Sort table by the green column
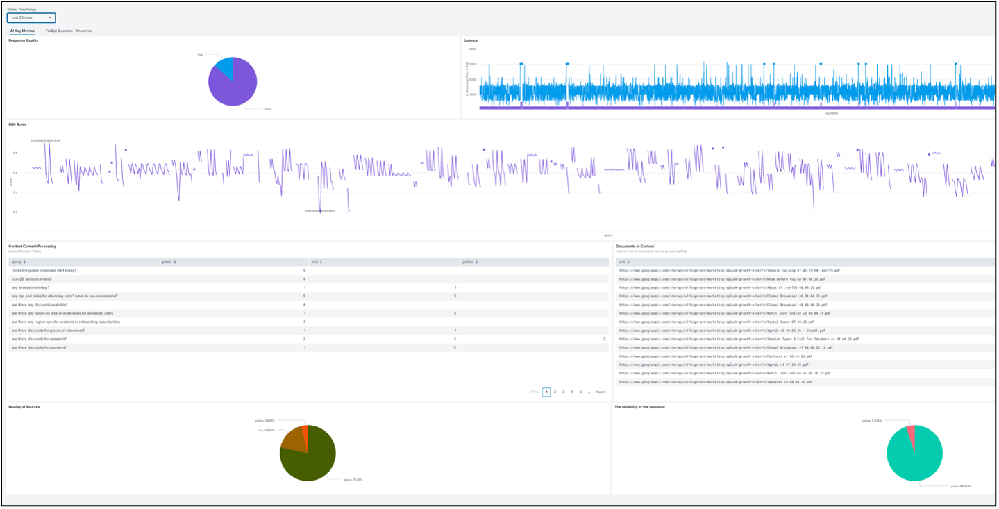The width and height of the screenshot is (999, 509). click(x=168, y=262)
